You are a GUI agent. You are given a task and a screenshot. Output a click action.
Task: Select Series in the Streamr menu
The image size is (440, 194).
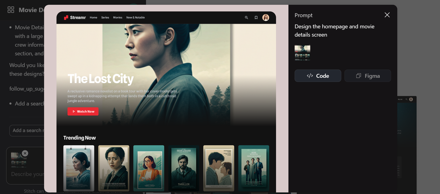105,18
